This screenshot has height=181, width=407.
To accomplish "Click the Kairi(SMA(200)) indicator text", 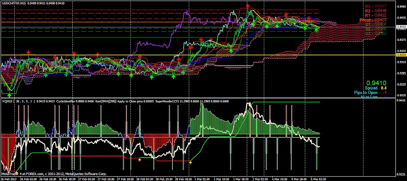I will 94,101.
